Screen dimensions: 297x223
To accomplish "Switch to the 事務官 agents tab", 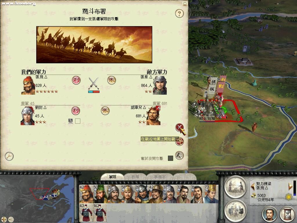I will click(x=160, y=177).
